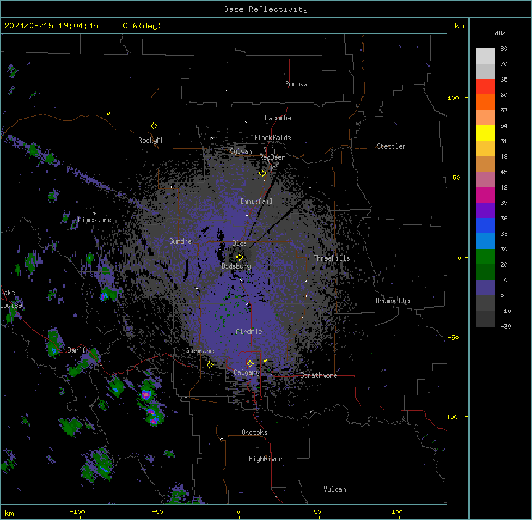Click the 100 tick on the right axis
Image resolution: width=532 pixels, height=520 pixels.
453,98
